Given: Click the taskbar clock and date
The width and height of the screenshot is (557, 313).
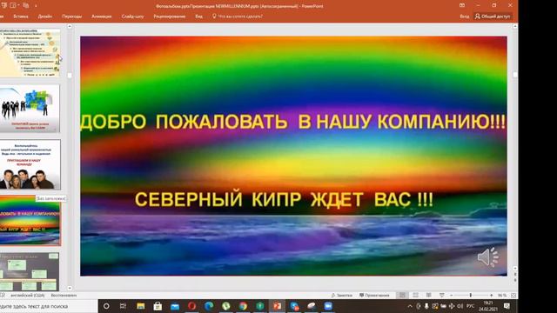Looking at the screenshot, I should point(488,306).
